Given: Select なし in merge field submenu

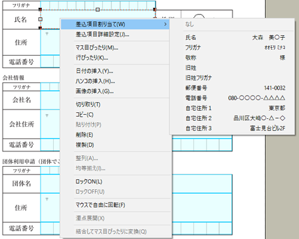Looking at the screenshot, I should coord(232,24).
